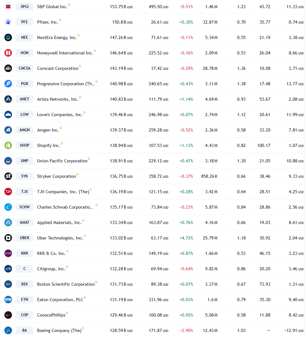Click the Eaton ETN logo icon
The width and height of the screenshot is (305, 337).
(8, 300)
